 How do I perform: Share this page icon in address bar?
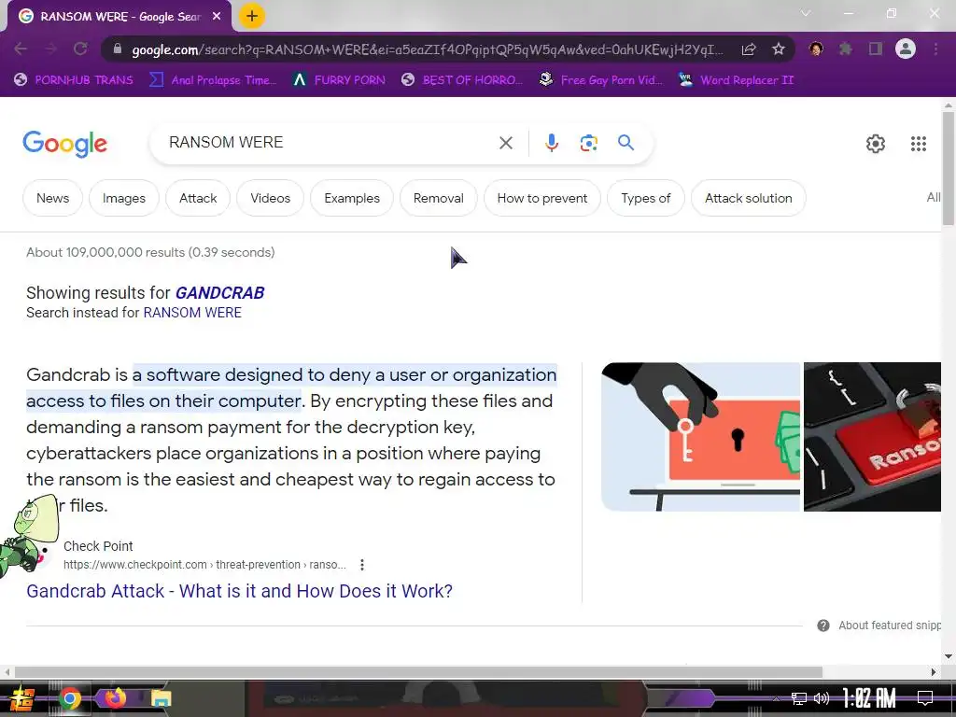(749, 49)
